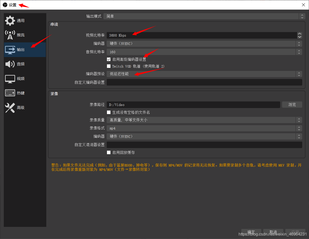This screenshot has width=309, height=239.
Task: Click the 取消 button
Action: coord(273,232)
